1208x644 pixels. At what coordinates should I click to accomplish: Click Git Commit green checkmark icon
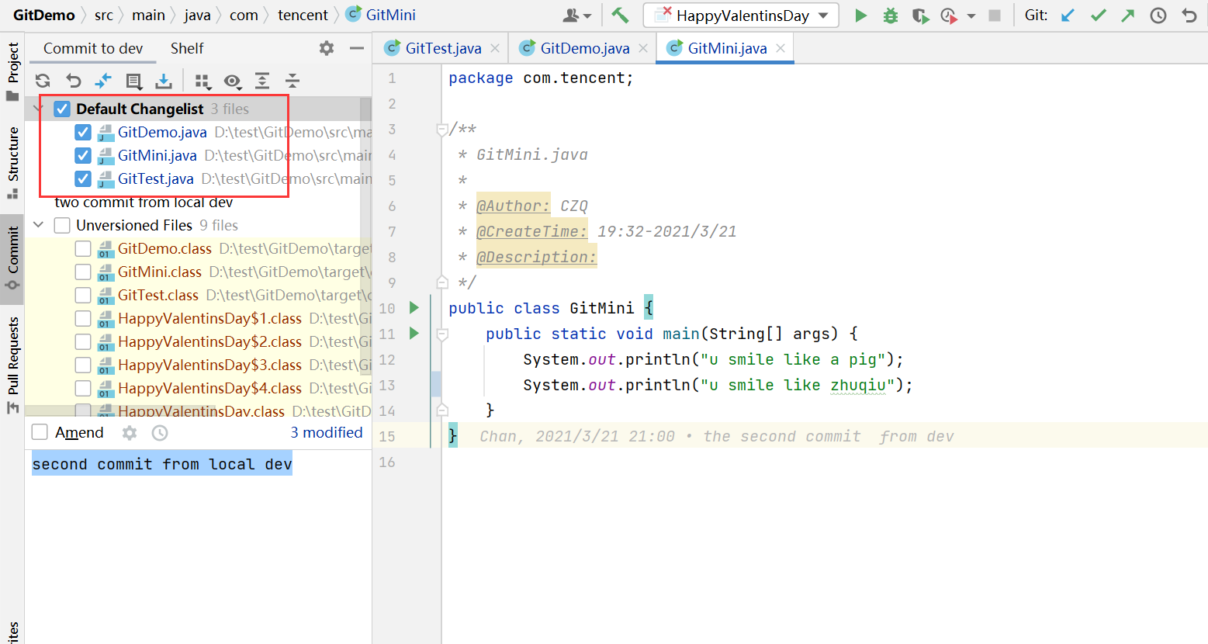[x=1099, y=16]
